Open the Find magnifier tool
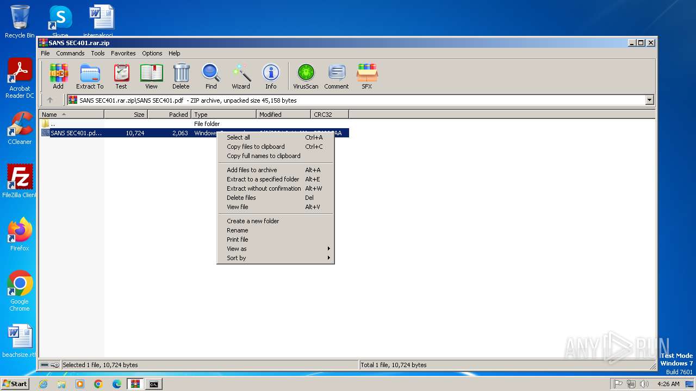 211,76
